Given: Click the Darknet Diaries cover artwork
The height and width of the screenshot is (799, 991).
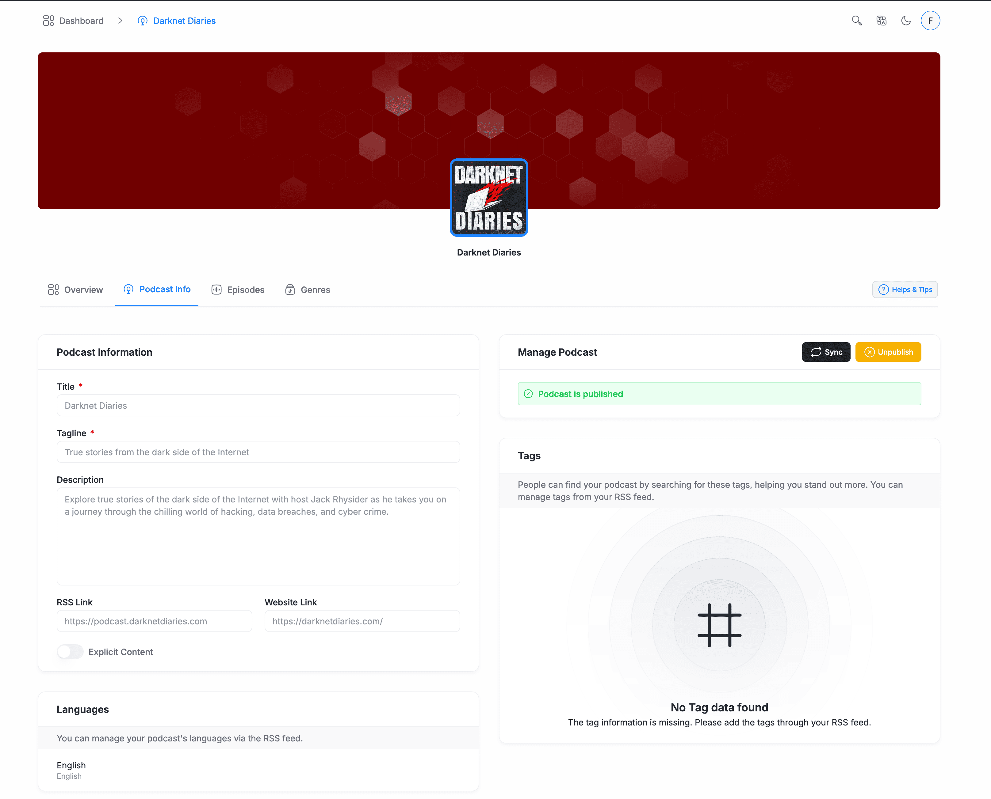Looking at the screenshot, I should [x=489, y=197].
